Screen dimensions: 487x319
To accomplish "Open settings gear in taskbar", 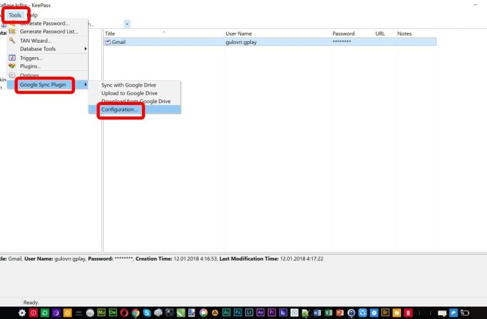I will (22, 312).
